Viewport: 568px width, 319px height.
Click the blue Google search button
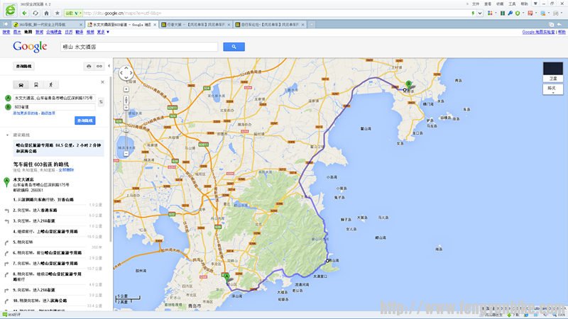tap(234, 47)
